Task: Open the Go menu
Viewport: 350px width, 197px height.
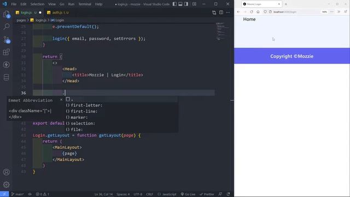Action: click(62, 4)
